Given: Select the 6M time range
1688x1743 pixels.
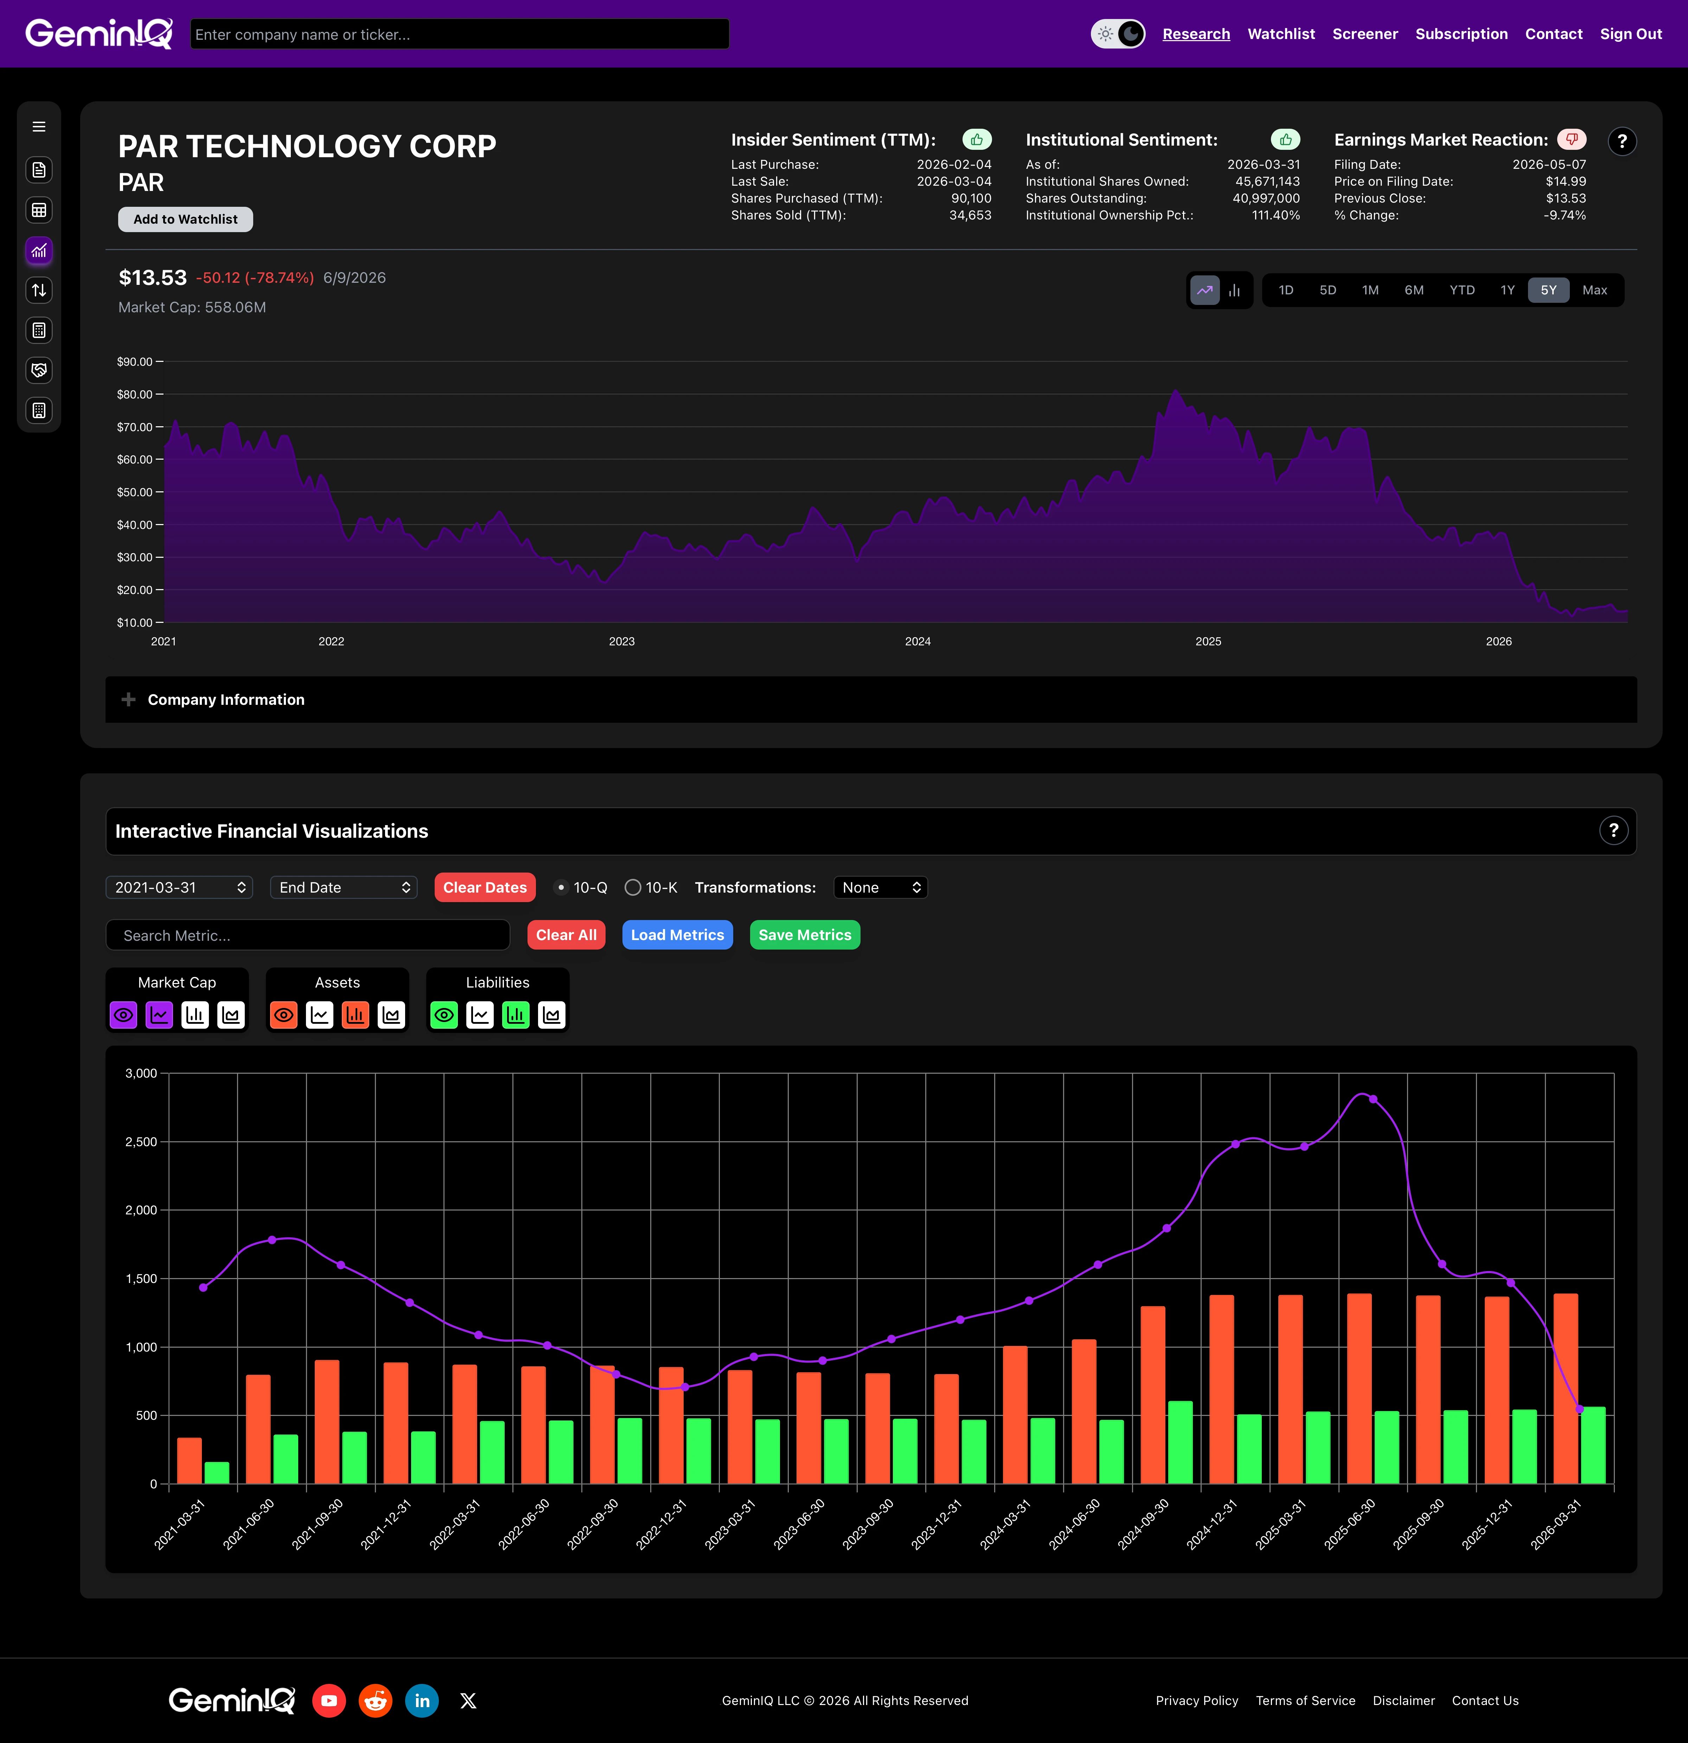Looking at the screenshot, I should (x=1414, y=290).
